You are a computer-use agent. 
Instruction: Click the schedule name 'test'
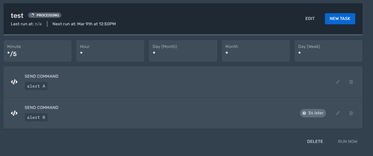[x=17, y=15]
